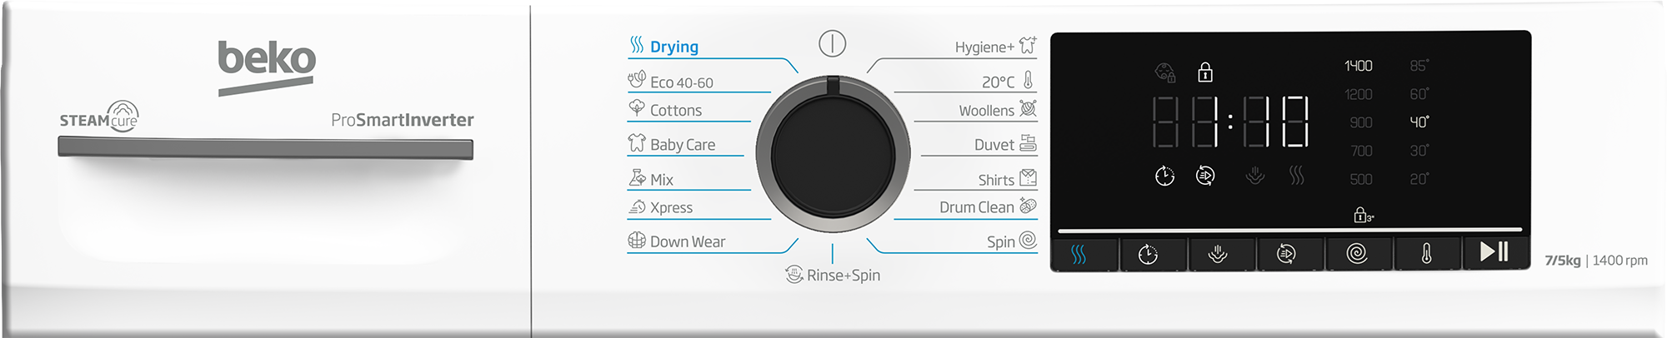Viewport: 1667px width, 338px height.
Task: Choose the Baby Care program
Action: click(x=682, y=145)
